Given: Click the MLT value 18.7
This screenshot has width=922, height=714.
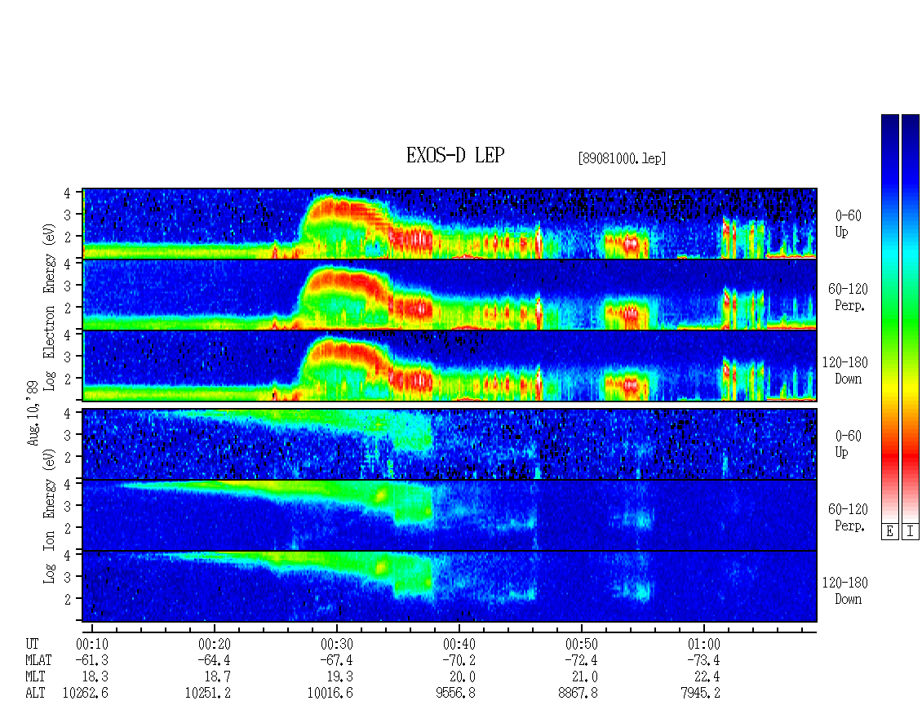Looking at the screenshot, I should point(217,677).
